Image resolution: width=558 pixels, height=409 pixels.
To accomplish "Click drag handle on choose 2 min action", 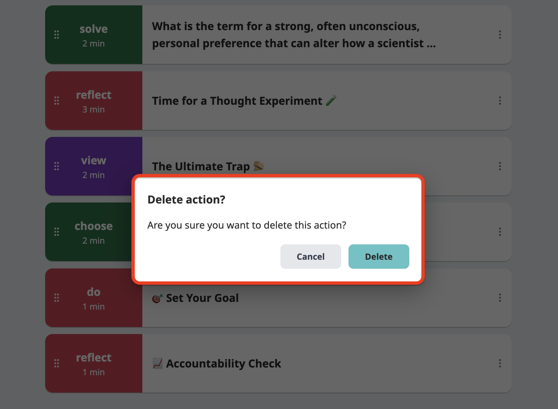I will coord(56,232).
